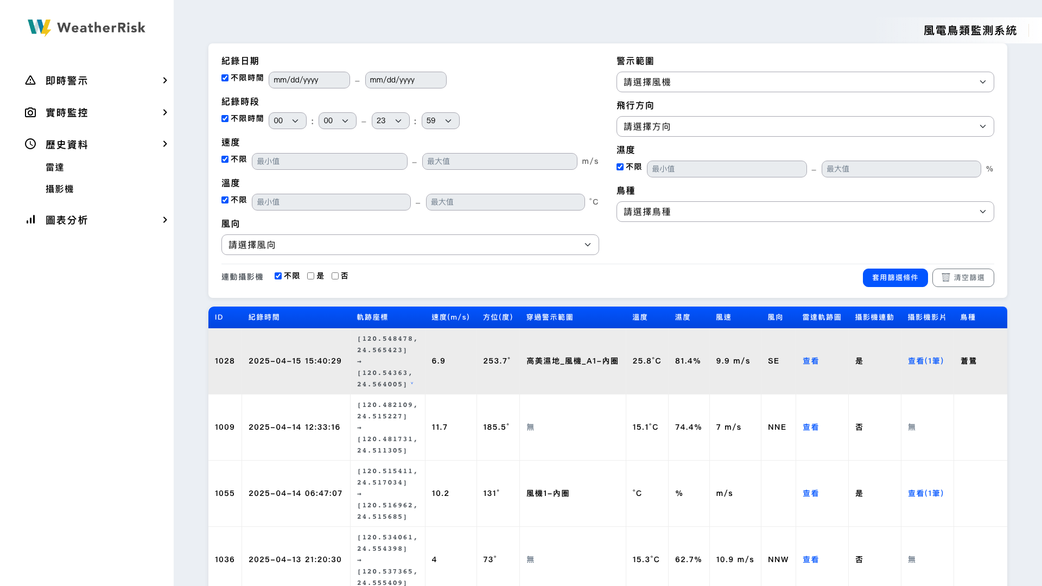Select the 攝影機 submenu item
Screen dimensions: 1042x586
pyautogui.click(x=60, y=189)
